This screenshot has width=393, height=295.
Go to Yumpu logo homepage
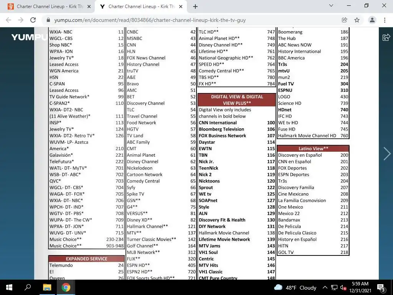29,37
